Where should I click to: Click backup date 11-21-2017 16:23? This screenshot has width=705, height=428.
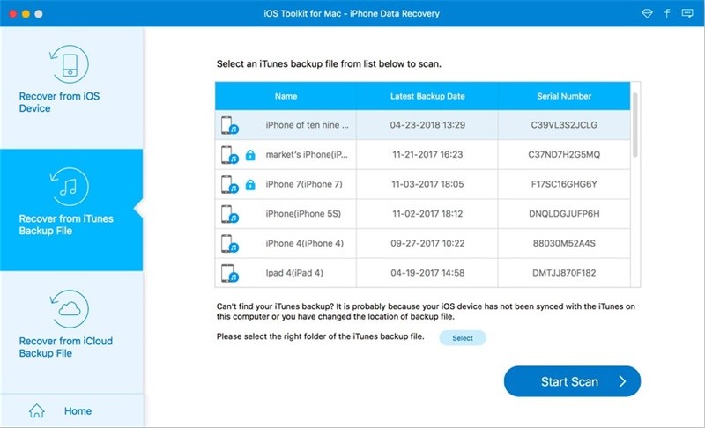(x=427, y=154)
